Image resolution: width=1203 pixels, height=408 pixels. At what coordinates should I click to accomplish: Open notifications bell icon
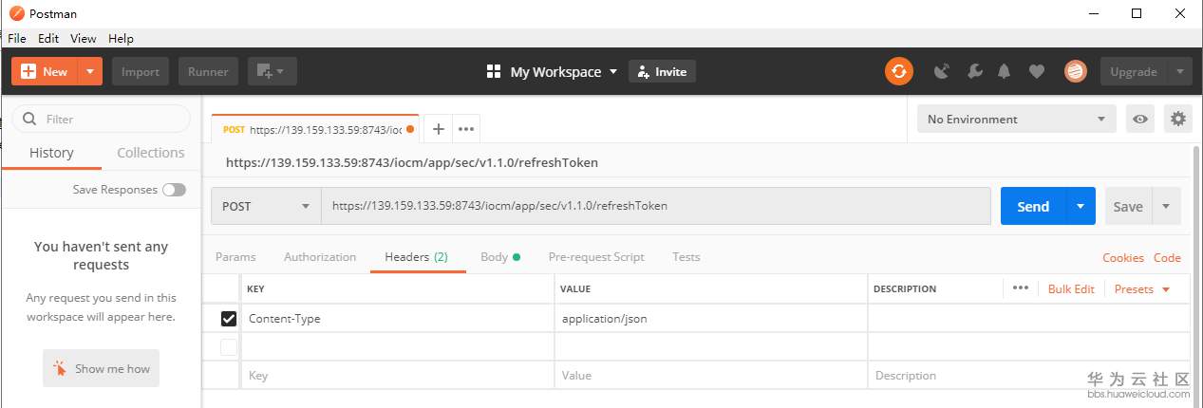click(1004, 71)
